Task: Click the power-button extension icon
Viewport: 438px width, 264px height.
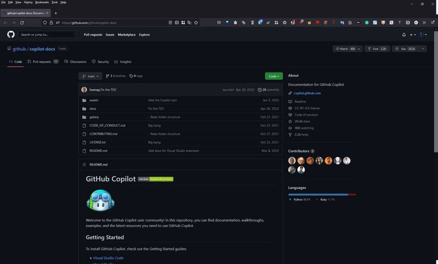Action: point(285,23)
